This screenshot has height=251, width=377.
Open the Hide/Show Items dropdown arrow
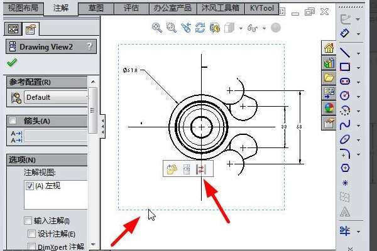coord(264,28)
